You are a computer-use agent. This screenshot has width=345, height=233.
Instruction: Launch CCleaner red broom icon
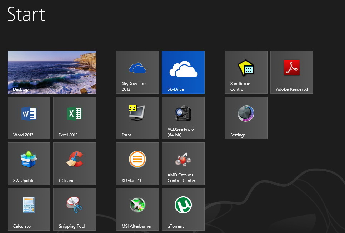[x=75, y=159]
